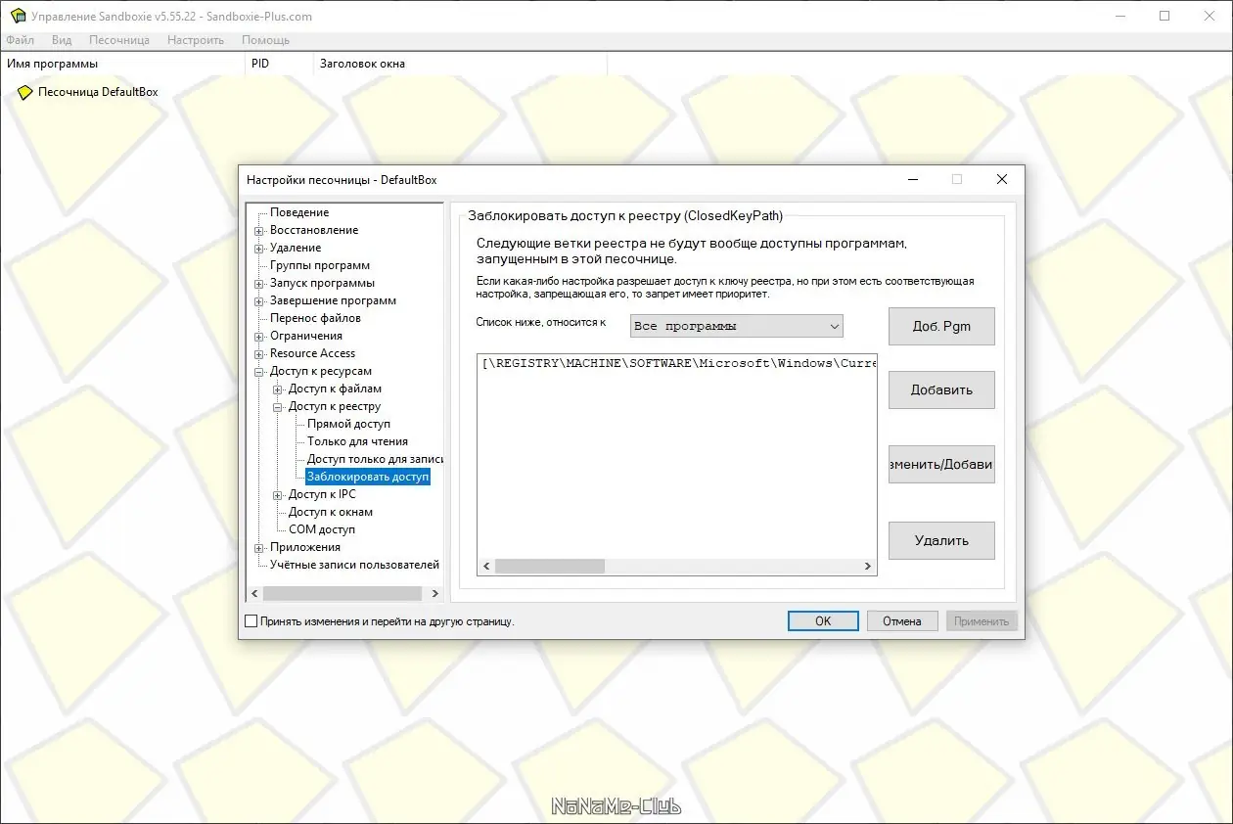Viewport: 1233px width, 824px height.
Task: Expand the Запуск программы tree node
Action: 259,284
